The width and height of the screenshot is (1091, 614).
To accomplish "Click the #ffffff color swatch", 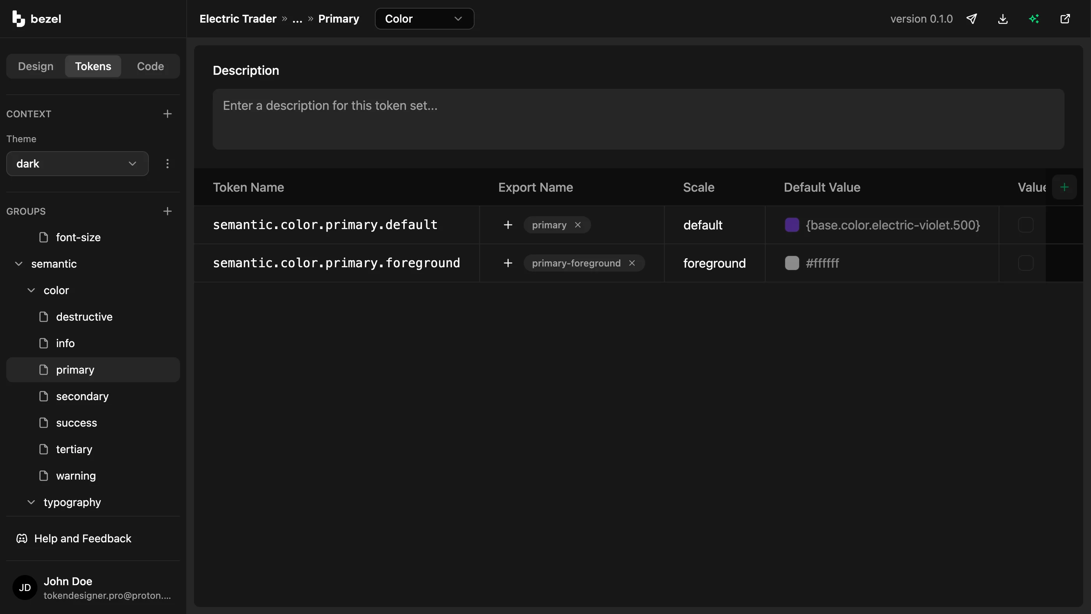I will click(792, 263).
